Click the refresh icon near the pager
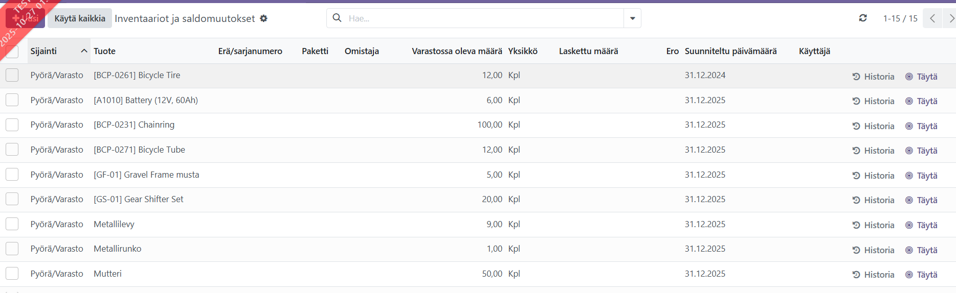 pyautogui.click(x=863, y=18)
